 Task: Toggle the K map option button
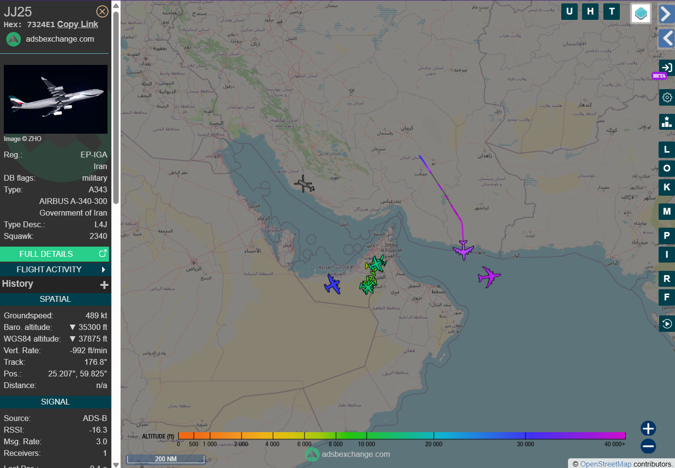click(667, 187)
